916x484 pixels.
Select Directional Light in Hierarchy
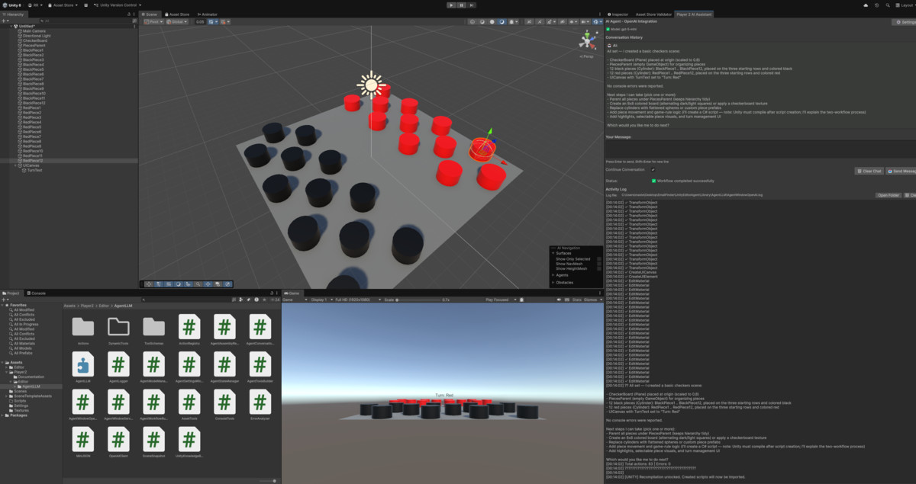[x=35, y=36]
